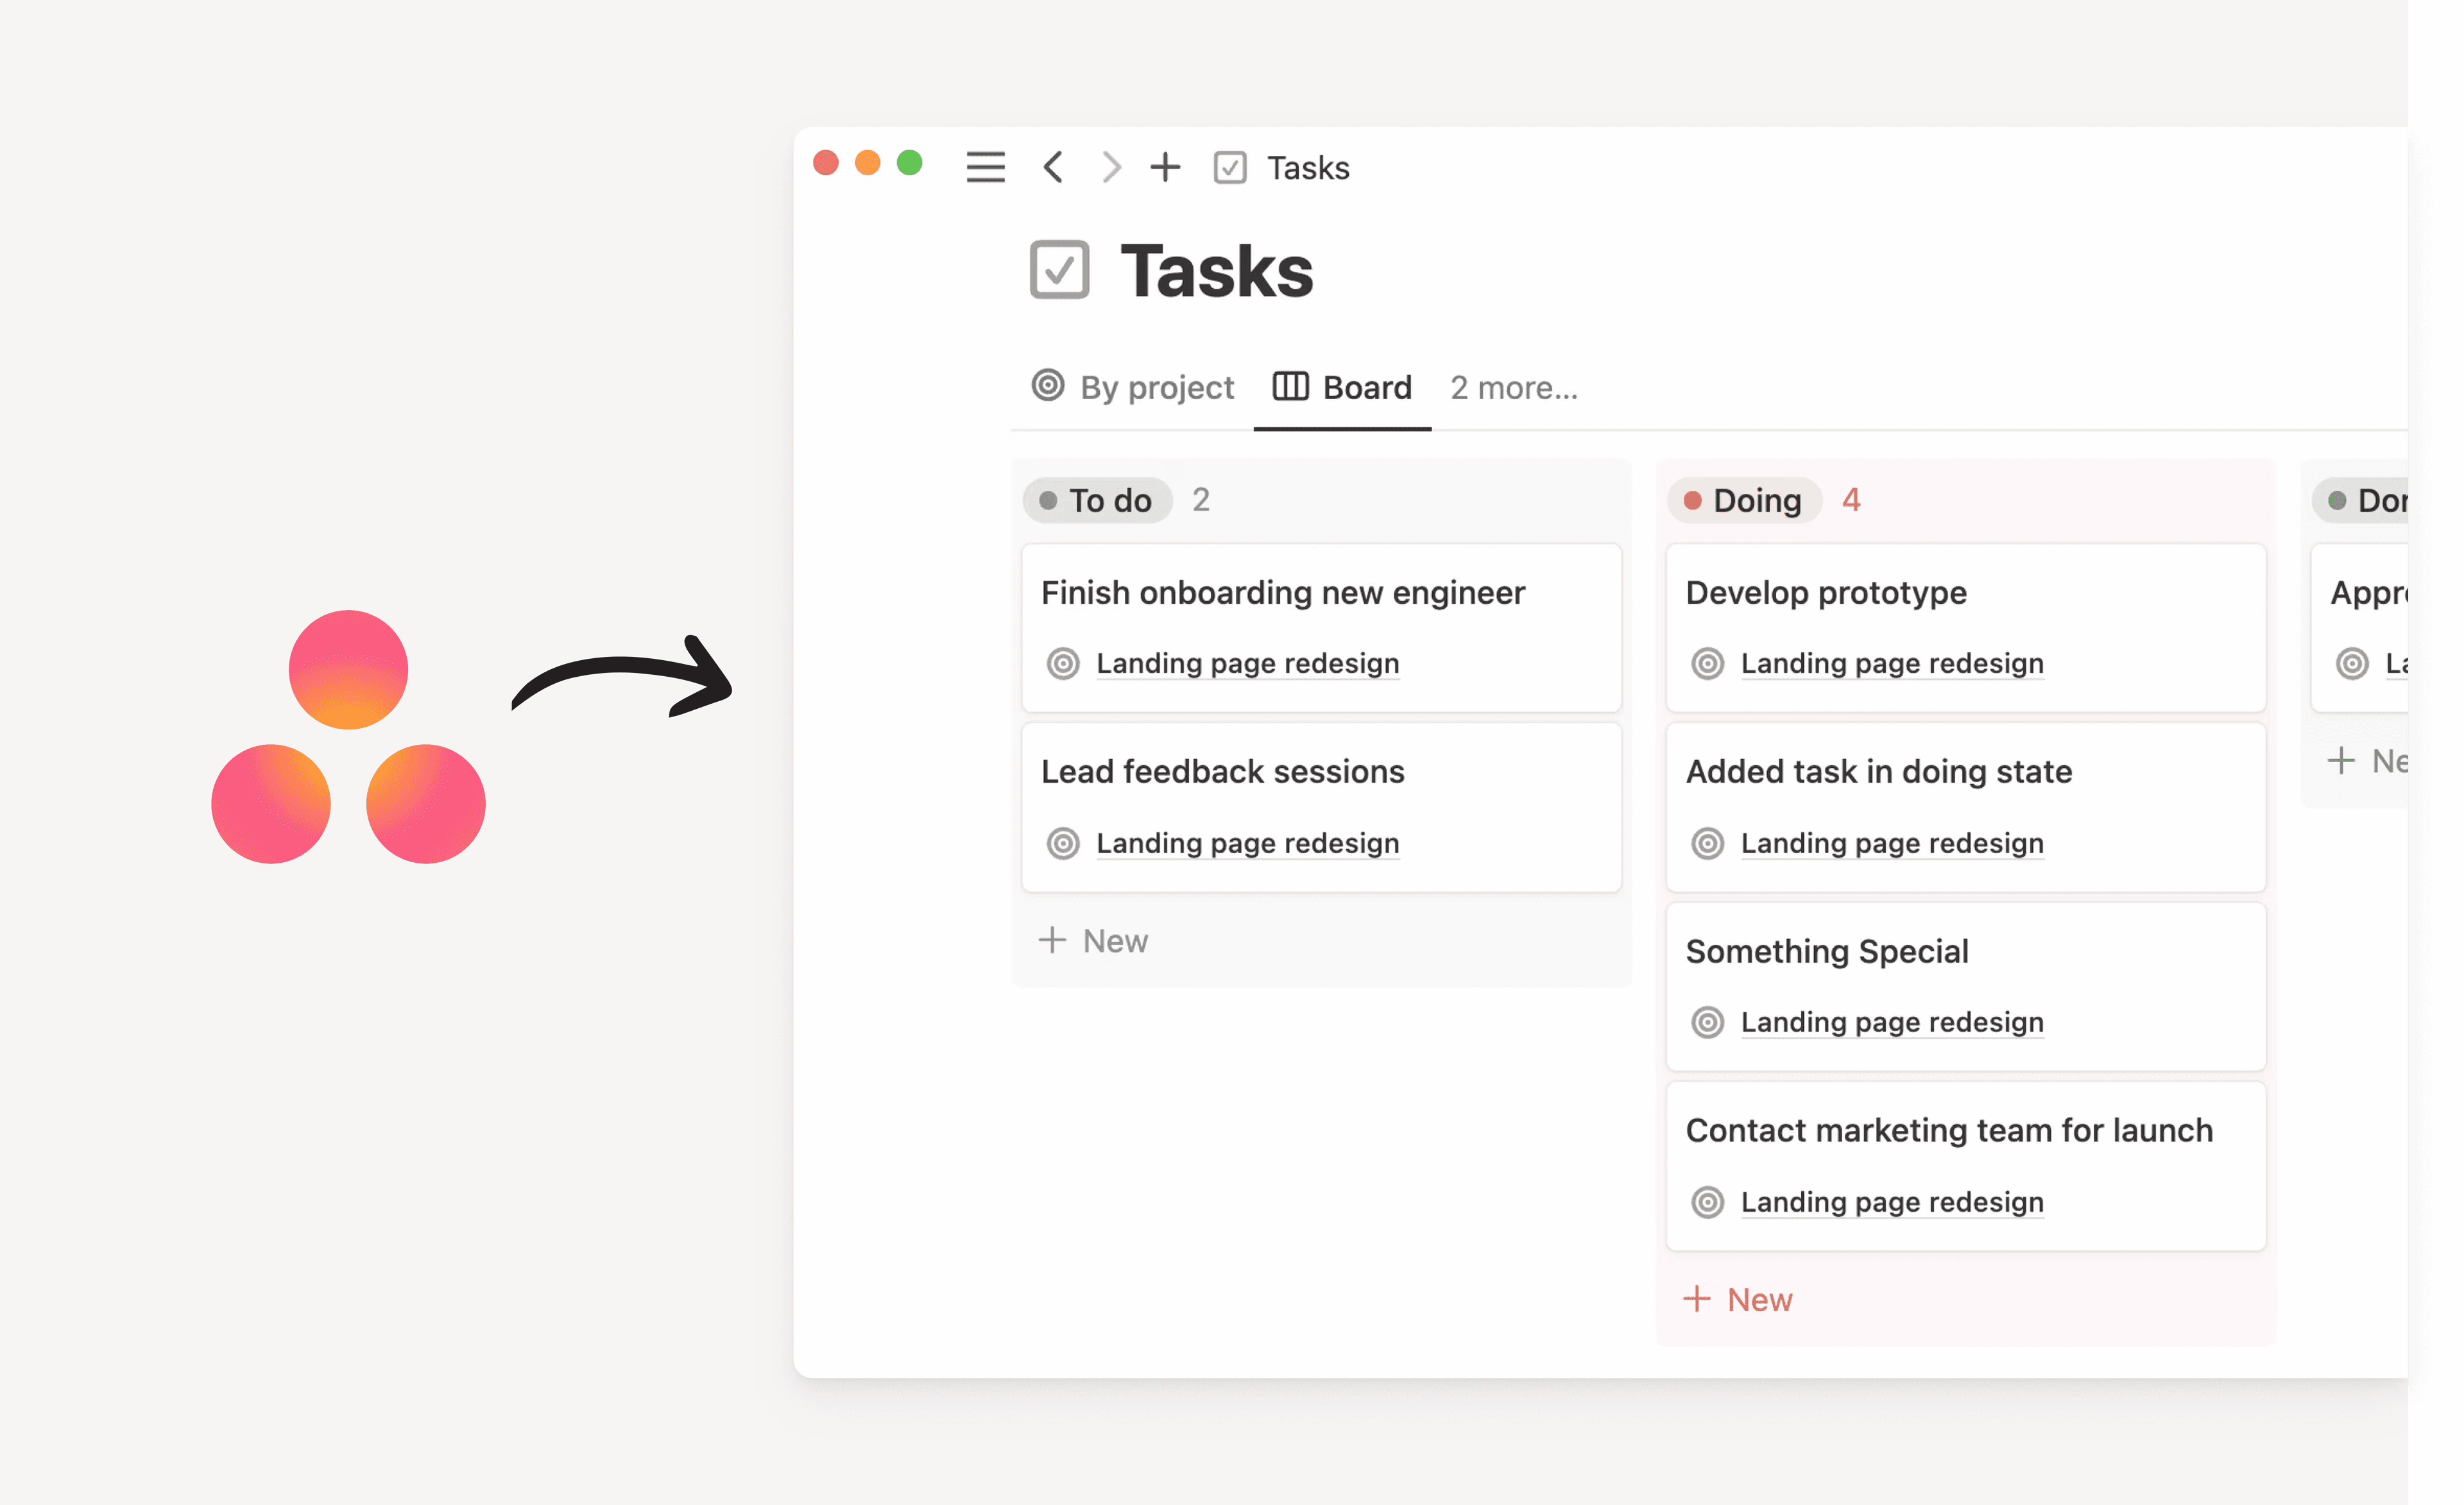Navigate back with the left arrow
2464x1505 pixels.
(x=1052, y=167)
